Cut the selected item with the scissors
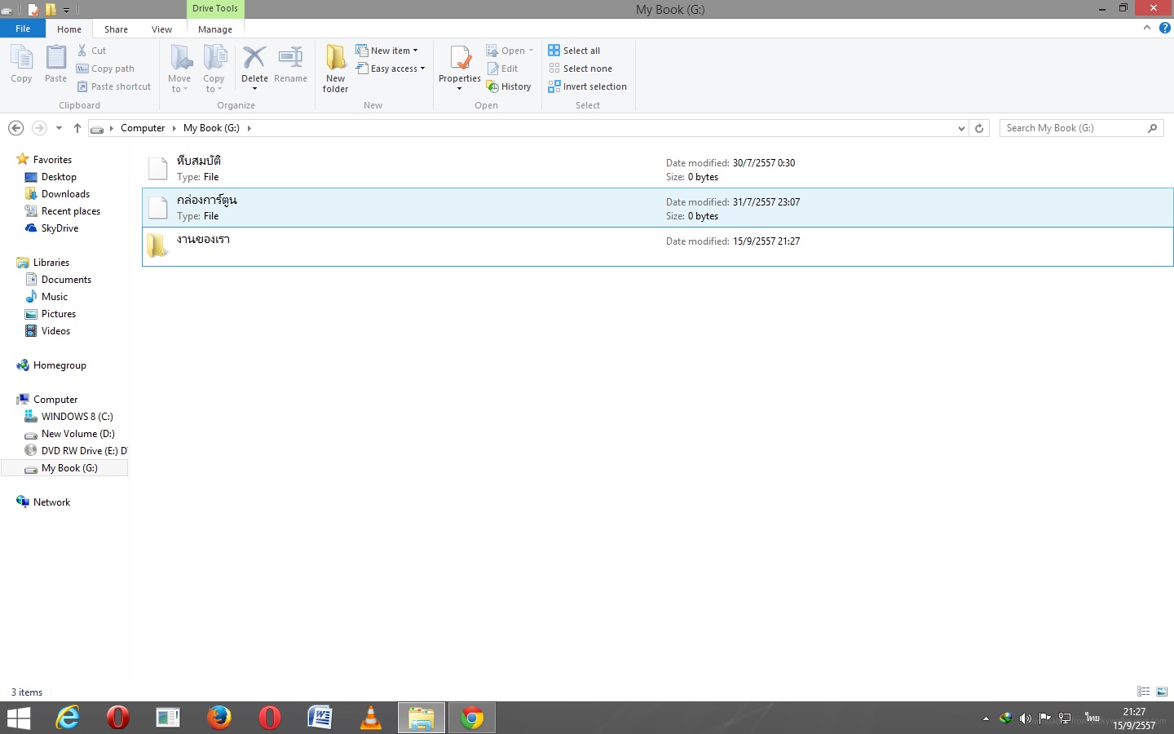The width and height of the screenshot is (1174, 734). point(91,51)
